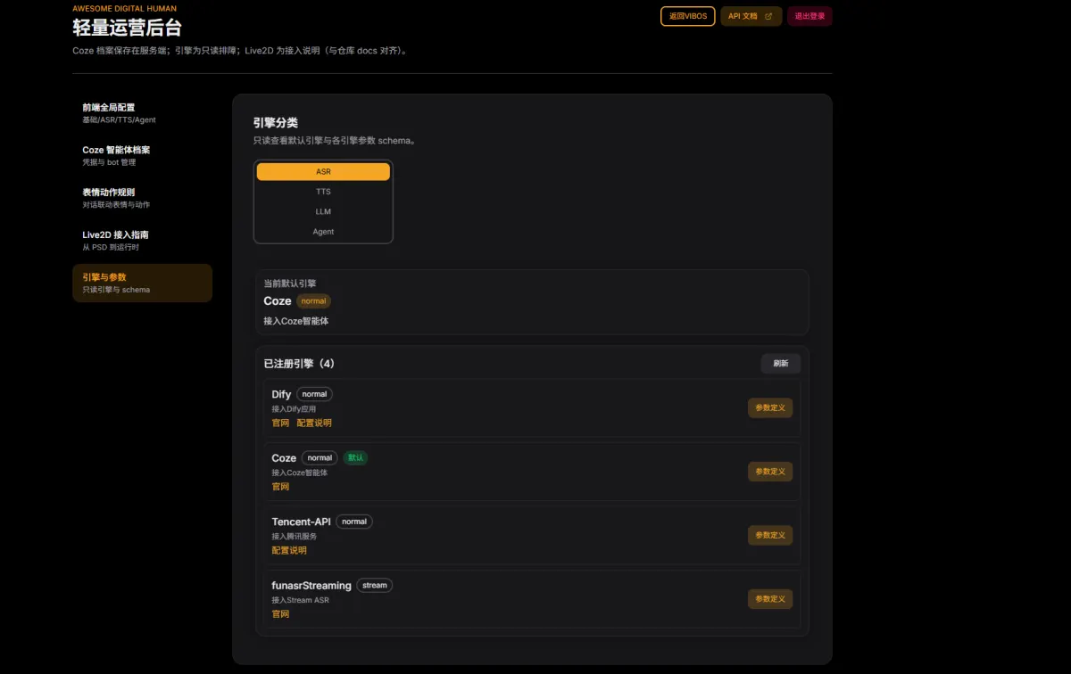Open the Coze 官网 link

click(280, 487)
